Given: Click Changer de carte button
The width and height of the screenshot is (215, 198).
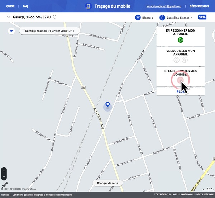Looking at the screenshot, I should 107,183.
